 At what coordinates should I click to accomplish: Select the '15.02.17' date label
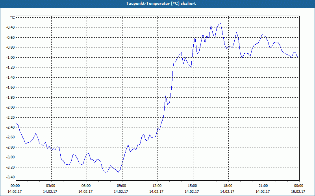(298, 192)
